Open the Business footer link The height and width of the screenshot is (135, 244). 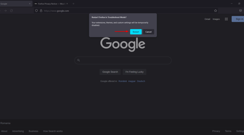(x=33, y=131)
